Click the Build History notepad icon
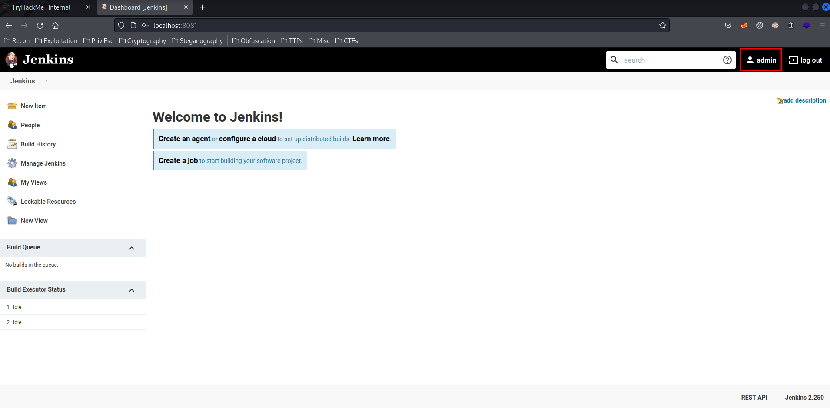The image size is (830, 408). [12, 144]
